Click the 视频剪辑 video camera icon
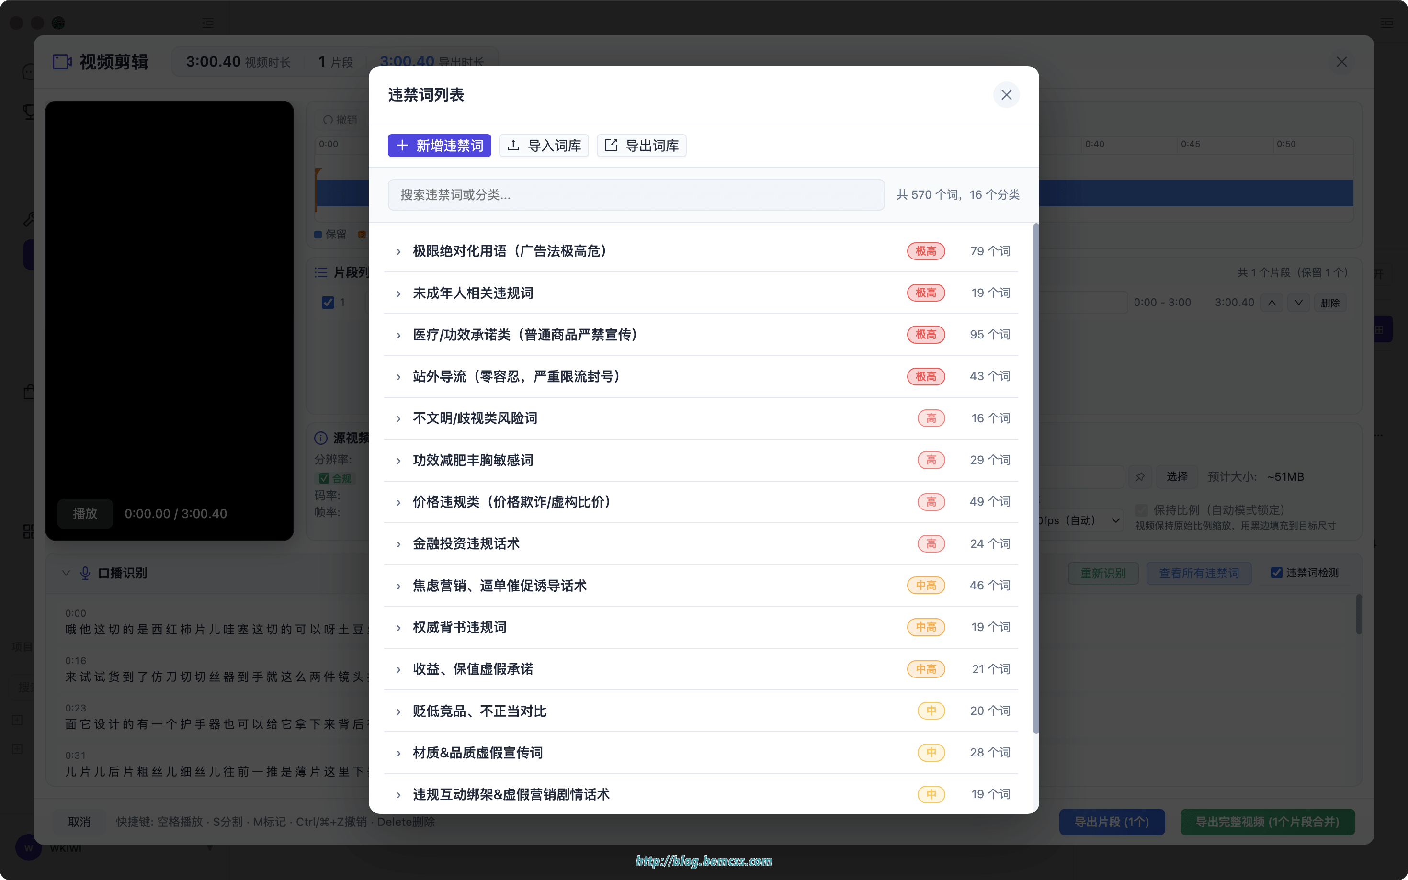1408x880 pixels. pyautogui.click(x=62, y=62)
